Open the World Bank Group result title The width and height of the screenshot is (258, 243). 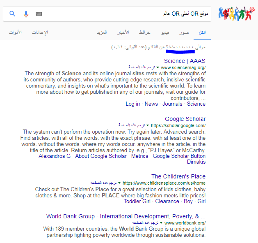[126, 216]
